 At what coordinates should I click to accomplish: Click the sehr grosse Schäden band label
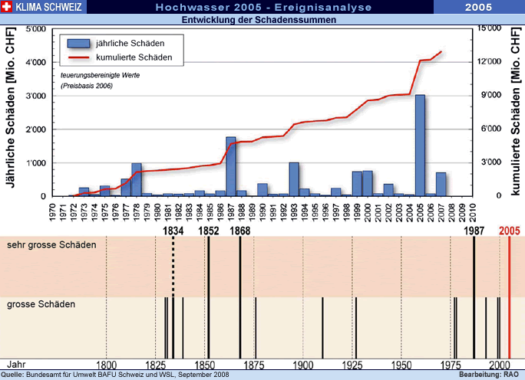click(51, 245)
